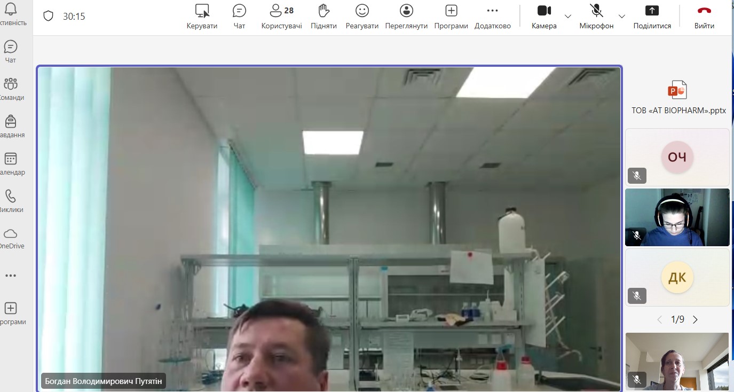The image size is (734, 392).
Task: Unmute the Мікрофон
Action: pyautogui.click(x=596, y=16)
